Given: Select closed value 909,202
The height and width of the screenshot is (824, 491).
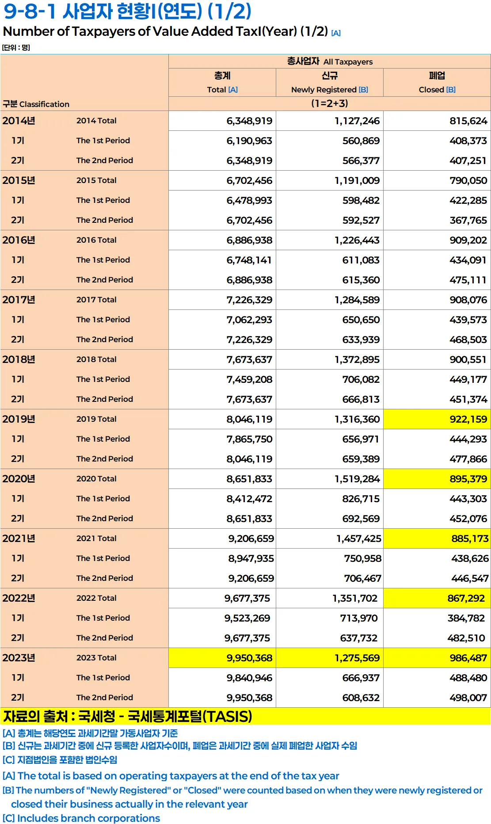Looking at the screenshot, I should click(468, 240).
